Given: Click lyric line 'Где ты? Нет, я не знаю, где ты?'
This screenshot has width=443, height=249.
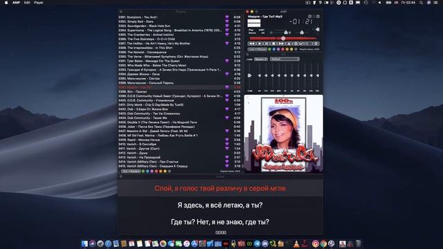Looking at the screenshot, I should click(220, 222).
